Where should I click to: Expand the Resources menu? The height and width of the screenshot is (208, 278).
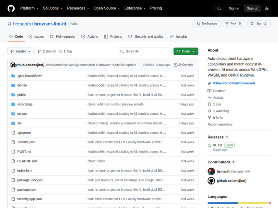(x=78, y=8)
